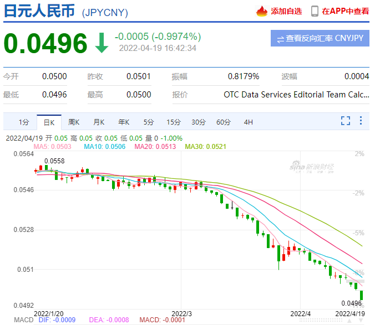Switch to the 1分 chart tab

coord(24,122)
